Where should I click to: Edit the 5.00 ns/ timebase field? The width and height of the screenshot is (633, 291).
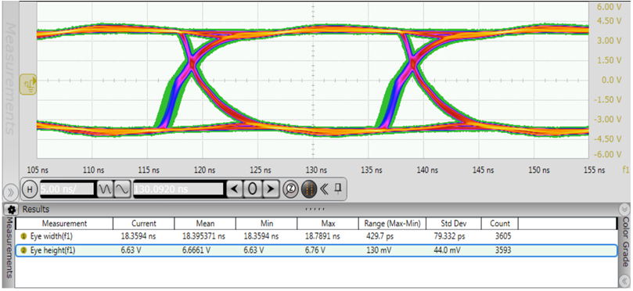coord(67,189)
